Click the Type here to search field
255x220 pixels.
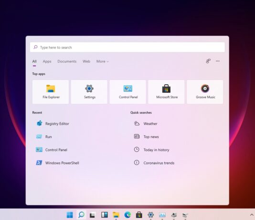click(x=127, y=47)
